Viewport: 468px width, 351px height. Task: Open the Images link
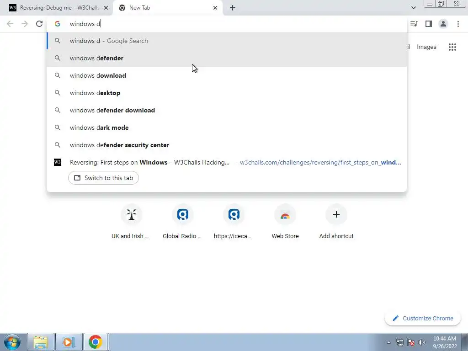[426, 47]
